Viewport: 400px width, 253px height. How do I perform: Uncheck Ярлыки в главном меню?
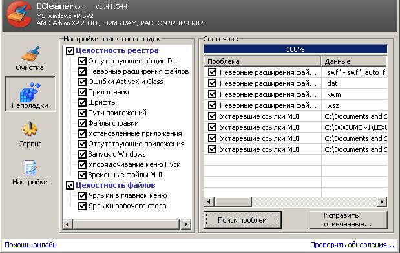(82, 196)
